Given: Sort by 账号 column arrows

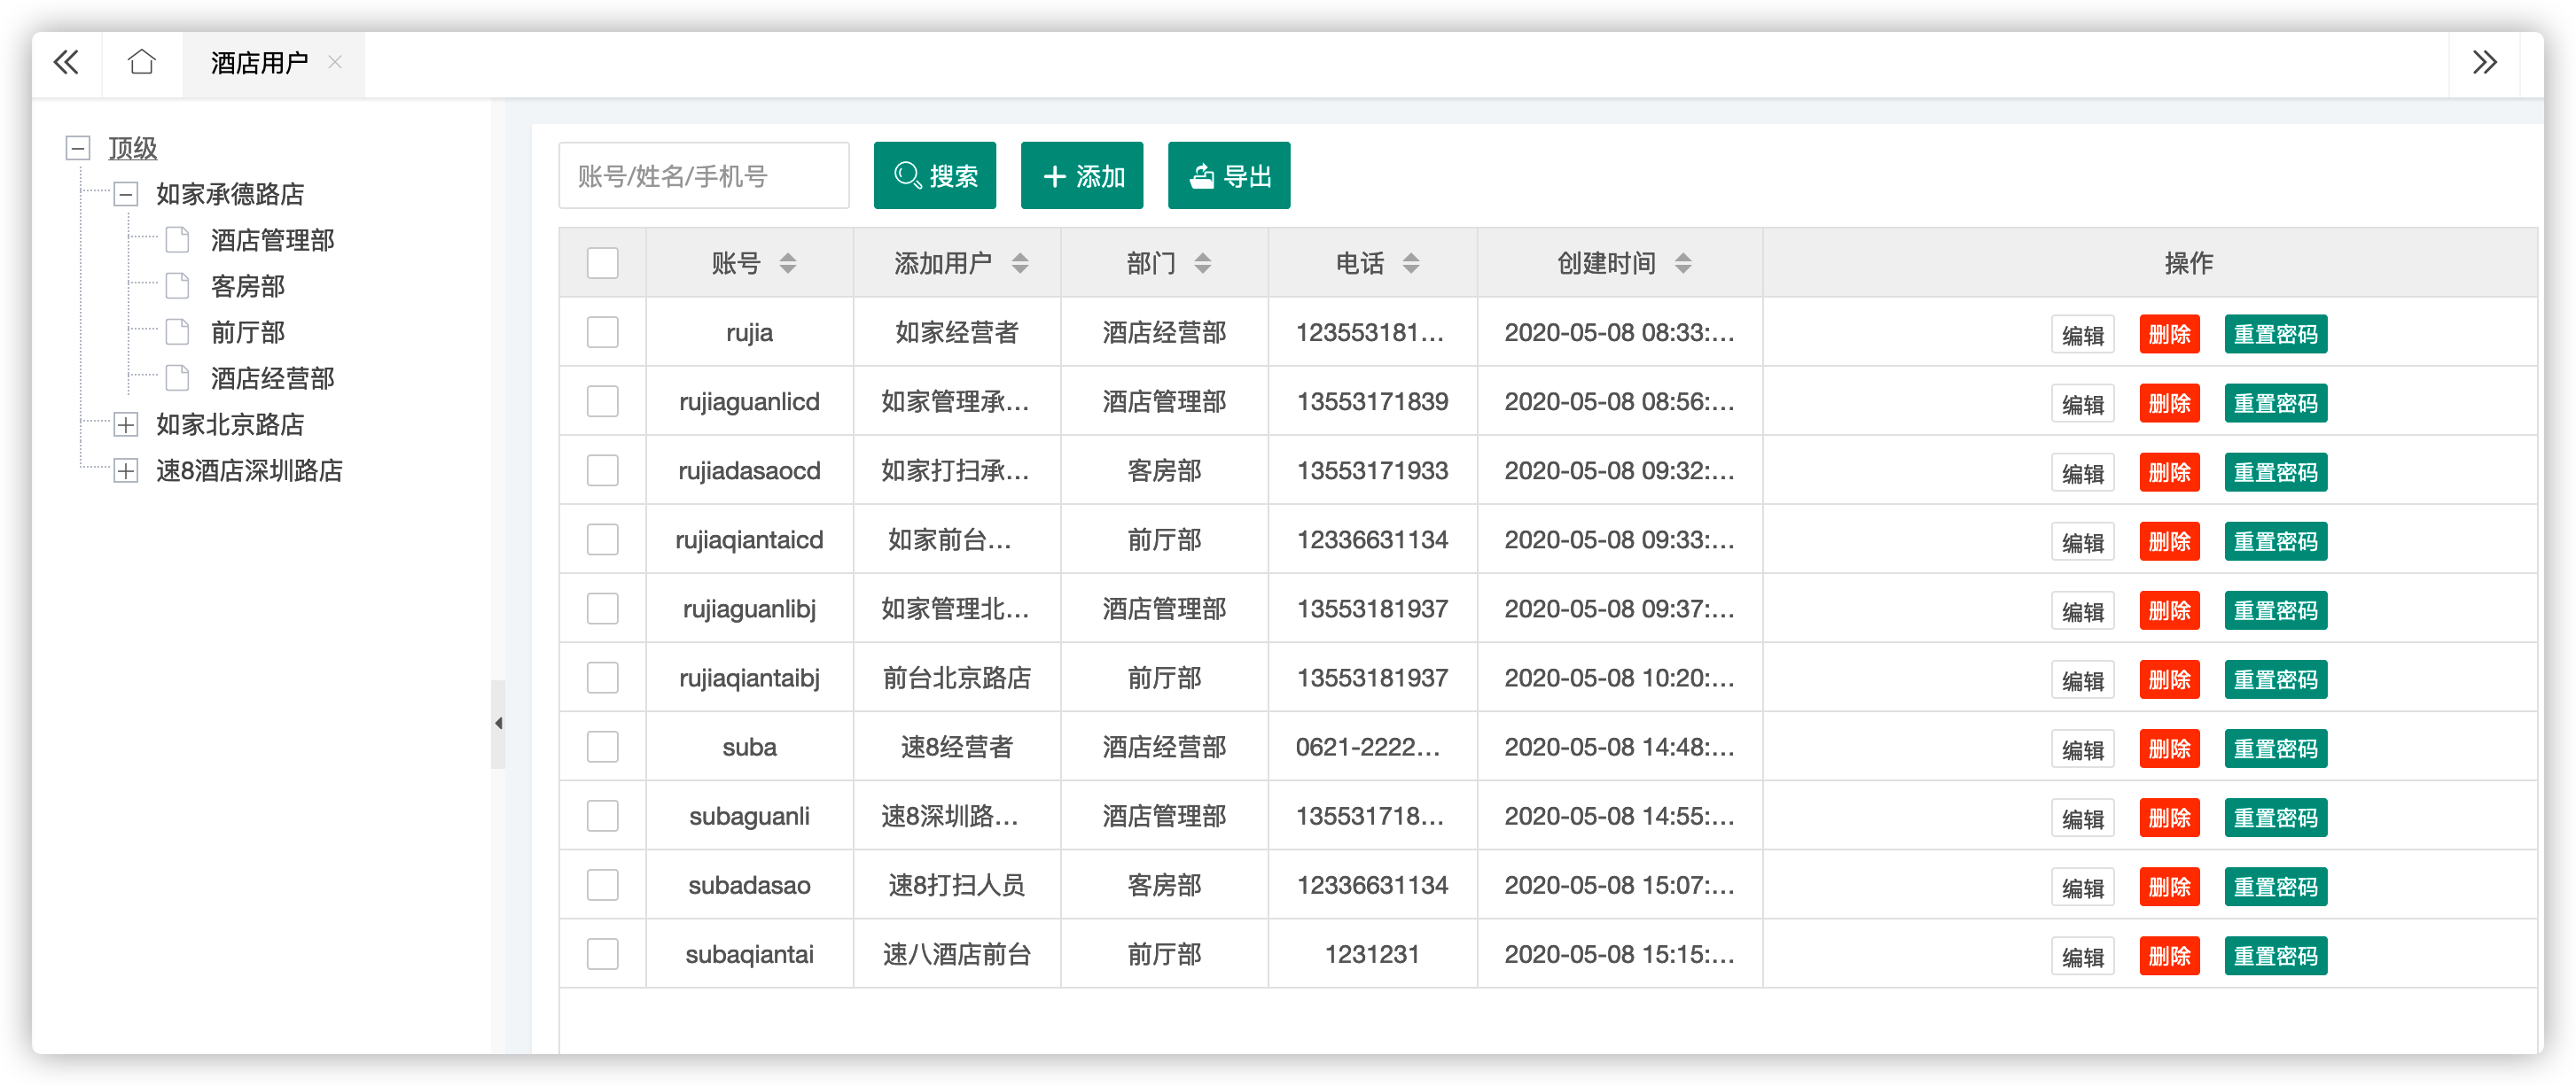Looking at the screenshot, I should coord(788,263).
